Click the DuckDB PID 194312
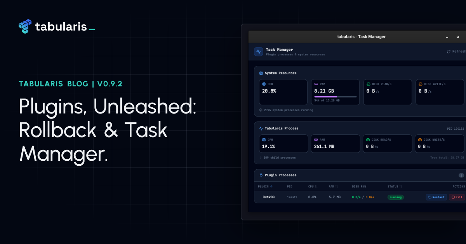466x244 pixels. pyautogui.click(x=292, y=197)
